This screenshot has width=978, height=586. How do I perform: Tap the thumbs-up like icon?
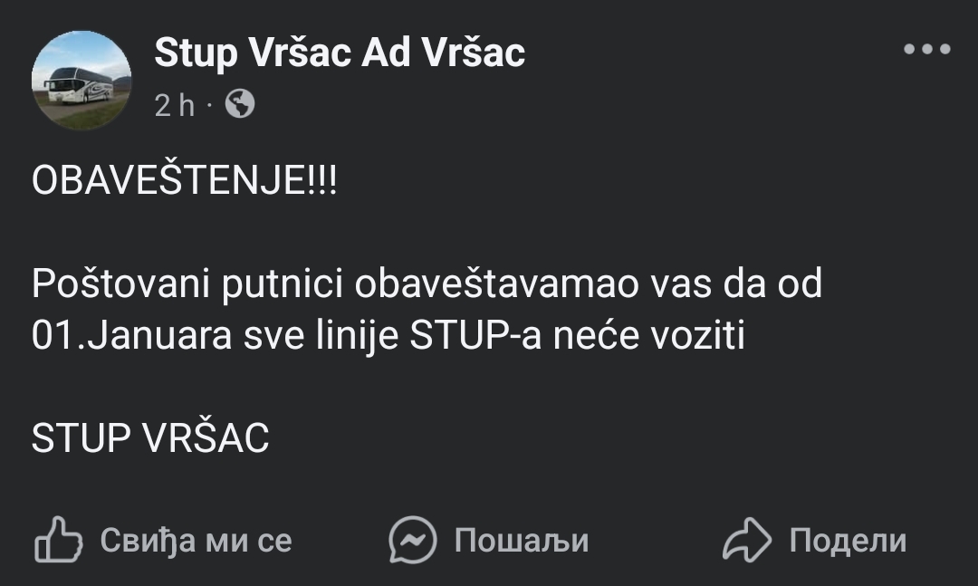(58, 541)
